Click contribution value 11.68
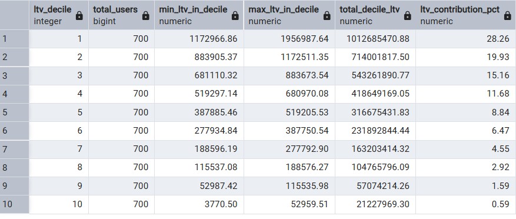 click(x=498, y=94)
